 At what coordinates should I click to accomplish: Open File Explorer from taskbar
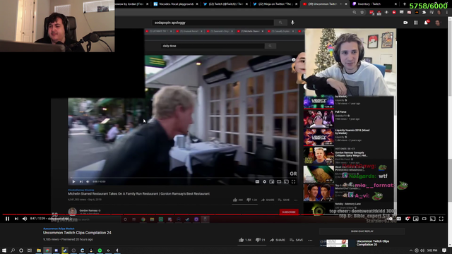click(x=39, y=250)
